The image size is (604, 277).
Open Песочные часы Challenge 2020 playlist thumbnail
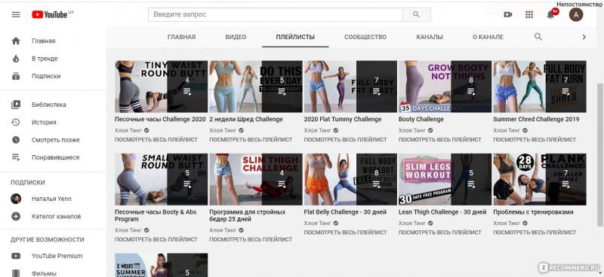point(161,87)
